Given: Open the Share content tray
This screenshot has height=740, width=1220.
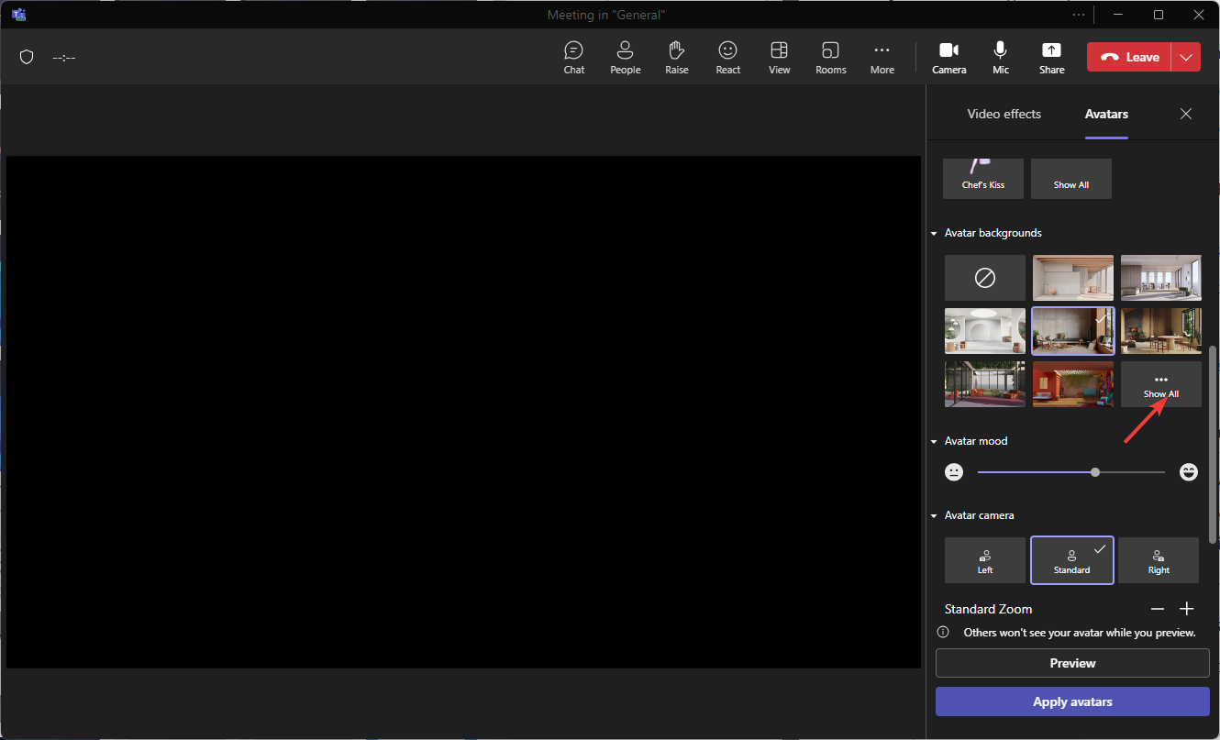Looking at the screenshot, I should click(x=1052, y=57).
